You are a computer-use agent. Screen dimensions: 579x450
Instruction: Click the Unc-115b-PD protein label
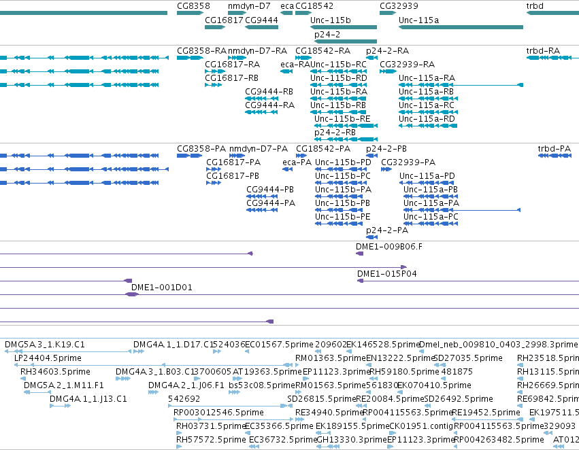click(343, 162)
